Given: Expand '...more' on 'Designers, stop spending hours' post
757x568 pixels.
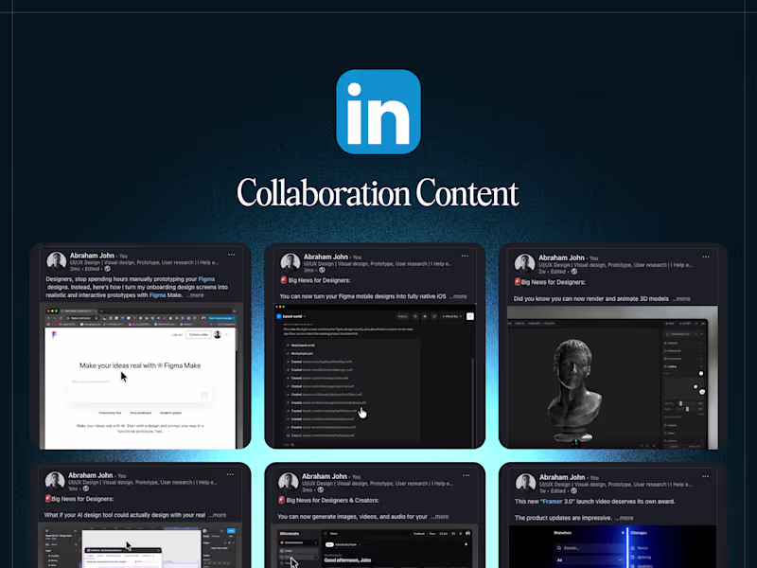Looking at the screenshot, I should tap(195, 295).
